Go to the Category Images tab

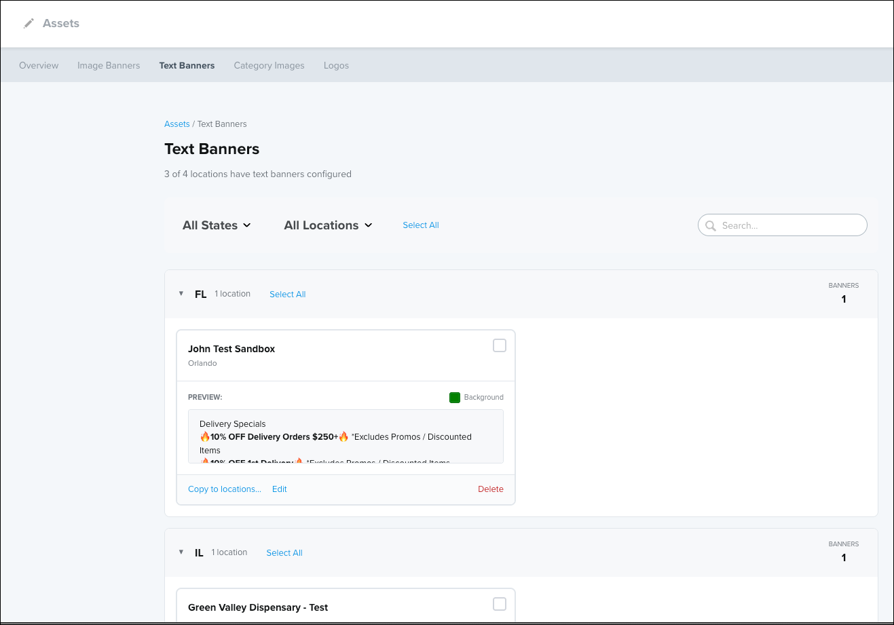269,65
